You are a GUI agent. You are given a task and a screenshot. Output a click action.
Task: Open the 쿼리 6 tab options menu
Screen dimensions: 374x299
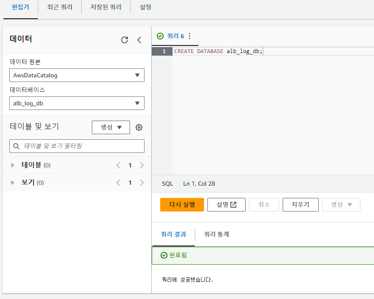pyautogui.click(x=190, y=37)
